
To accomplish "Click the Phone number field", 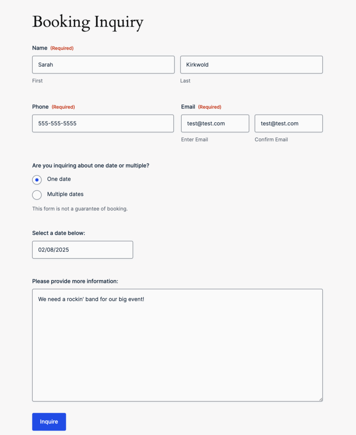I will point(103,123).
